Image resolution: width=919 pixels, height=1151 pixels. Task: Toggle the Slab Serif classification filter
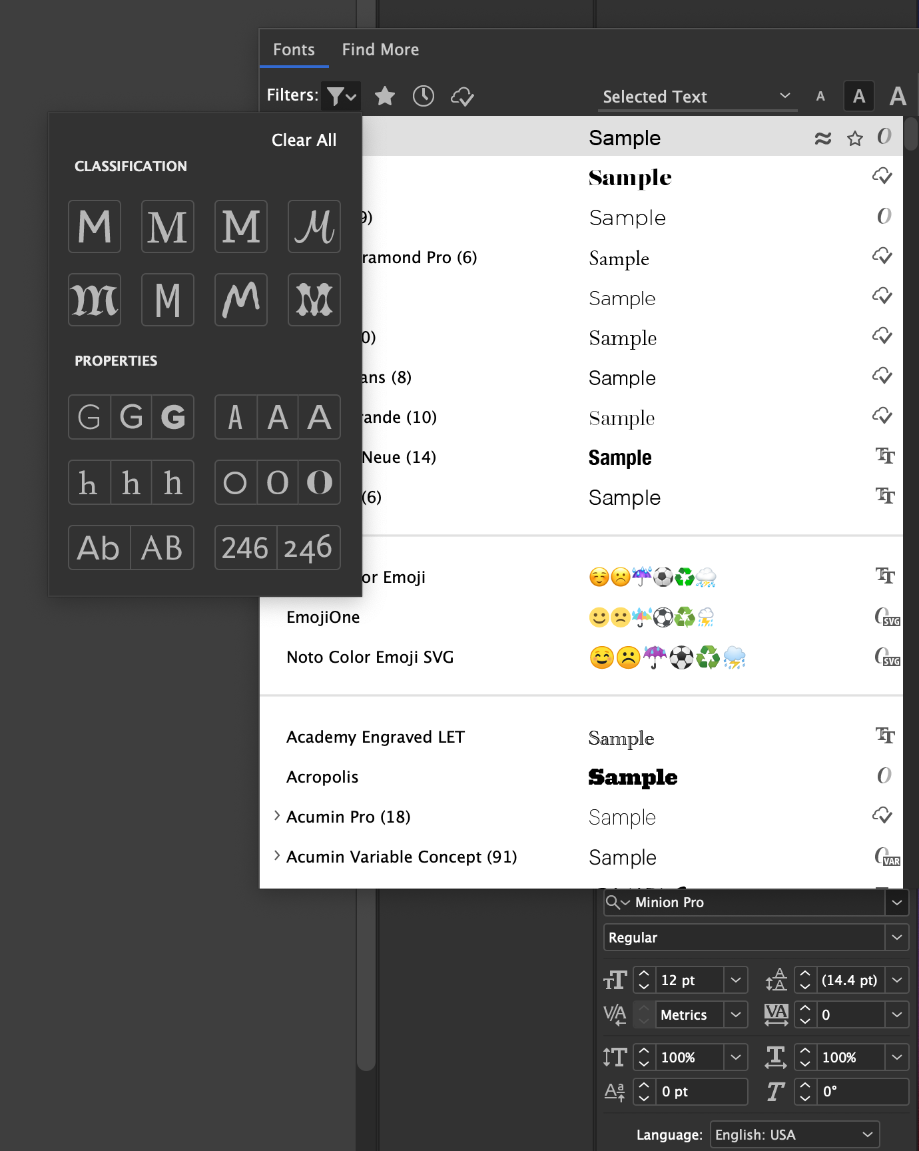point(241,226)
